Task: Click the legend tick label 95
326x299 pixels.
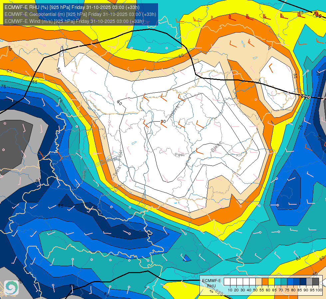Action: pos(312,290)
